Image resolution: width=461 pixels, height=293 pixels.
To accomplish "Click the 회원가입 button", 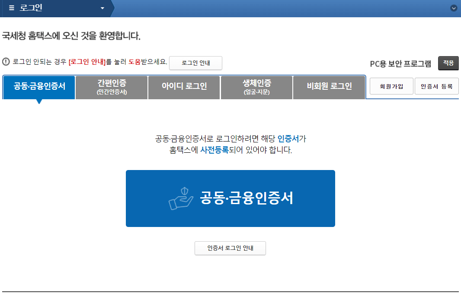I will click(391, 86).
